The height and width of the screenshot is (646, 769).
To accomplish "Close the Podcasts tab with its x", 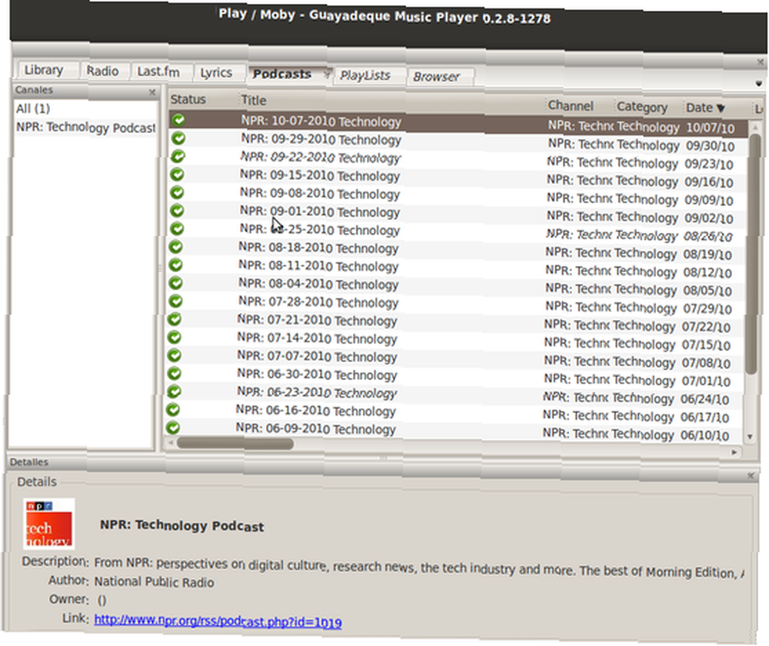I will [327, 75].
